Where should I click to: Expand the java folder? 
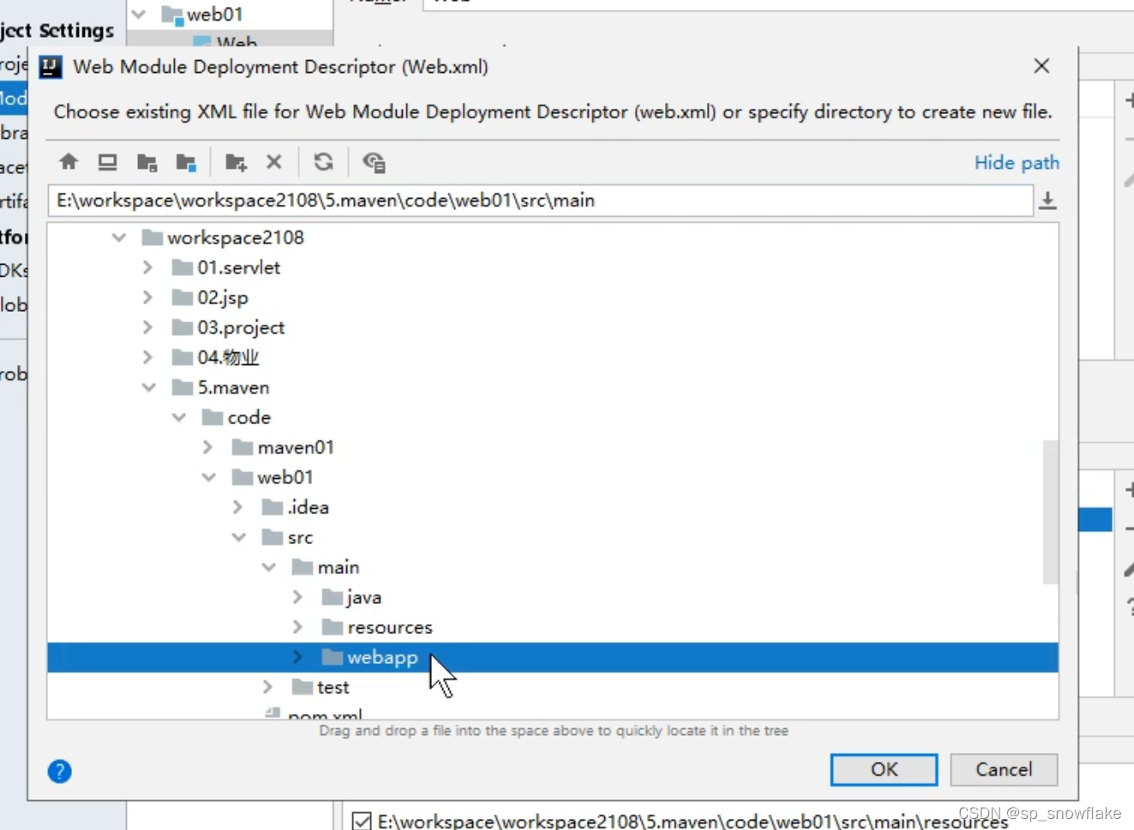(298, 597)
